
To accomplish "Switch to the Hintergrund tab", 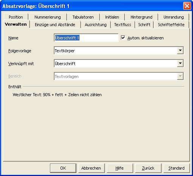I will coord(142,17).
